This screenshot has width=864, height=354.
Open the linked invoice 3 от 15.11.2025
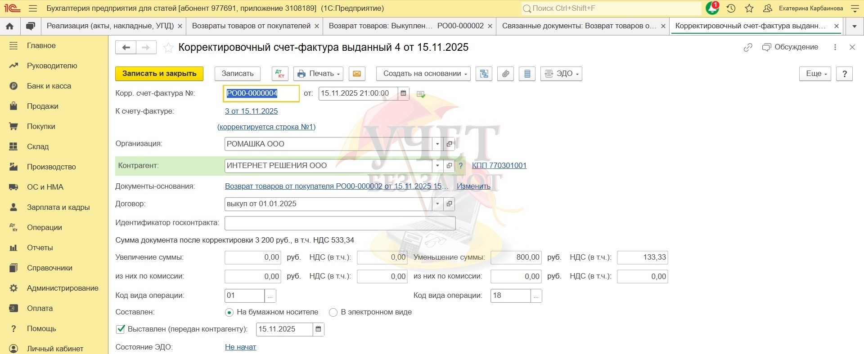251,111
